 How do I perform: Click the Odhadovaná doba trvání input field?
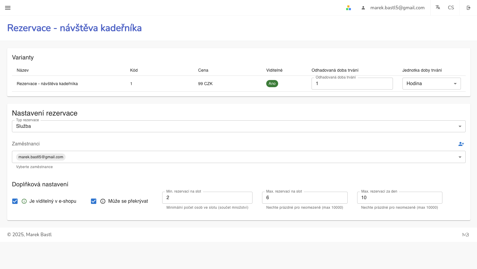tap(352, 84)
